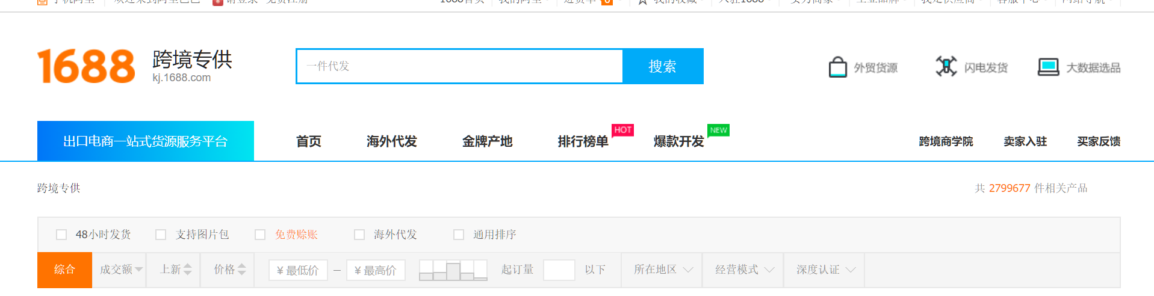
Task: Open the 买家反馈 link
Action: pyautogui.click(x=1099, y=141)
